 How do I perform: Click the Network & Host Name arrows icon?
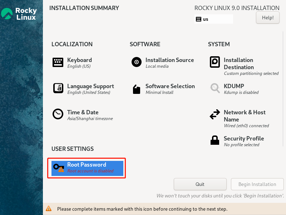214,115
